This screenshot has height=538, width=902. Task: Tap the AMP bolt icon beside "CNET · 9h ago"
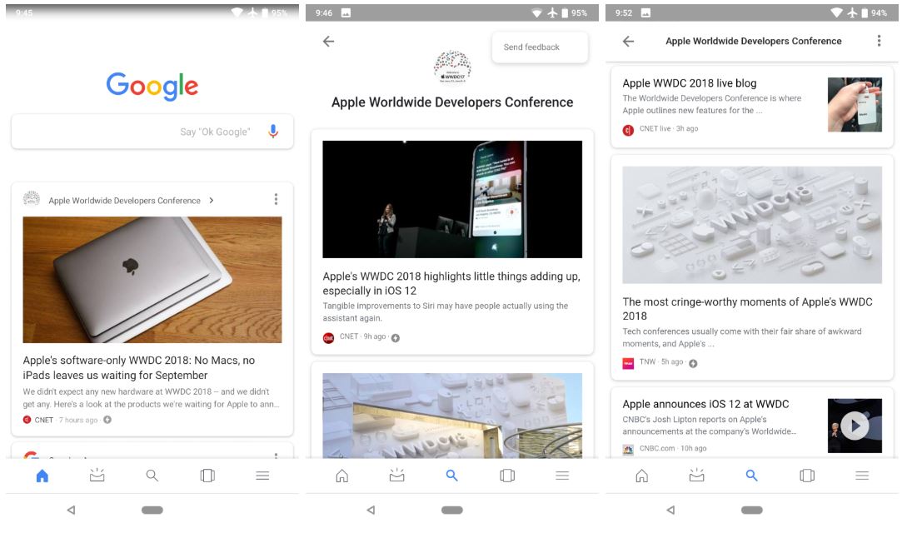point(396,337)
